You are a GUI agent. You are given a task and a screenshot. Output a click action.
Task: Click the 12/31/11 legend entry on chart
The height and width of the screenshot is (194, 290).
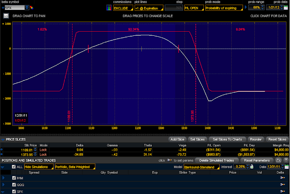coord(21,116)
